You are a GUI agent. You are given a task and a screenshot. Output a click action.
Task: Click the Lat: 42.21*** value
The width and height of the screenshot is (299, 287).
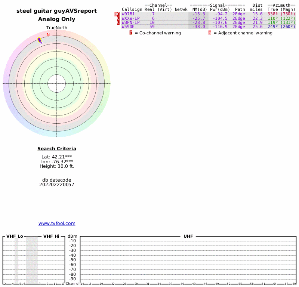57,157
